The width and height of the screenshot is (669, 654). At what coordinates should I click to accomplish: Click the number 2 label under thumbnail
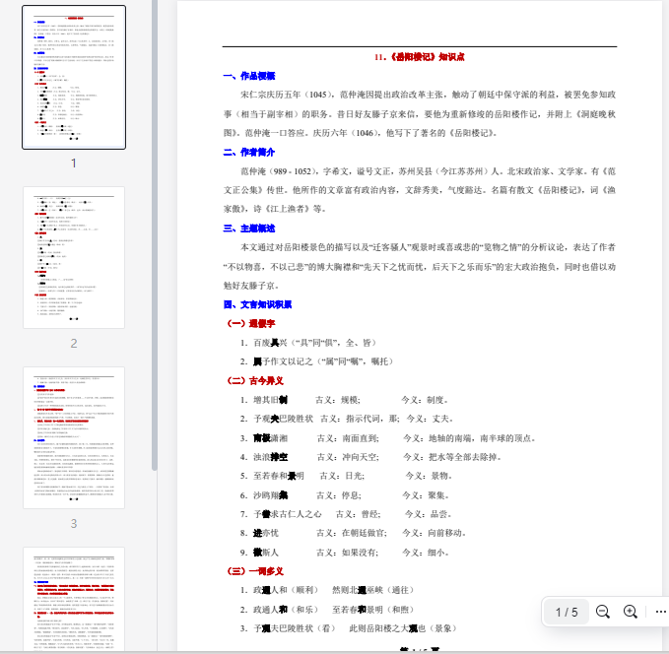[x=74, y=343]
